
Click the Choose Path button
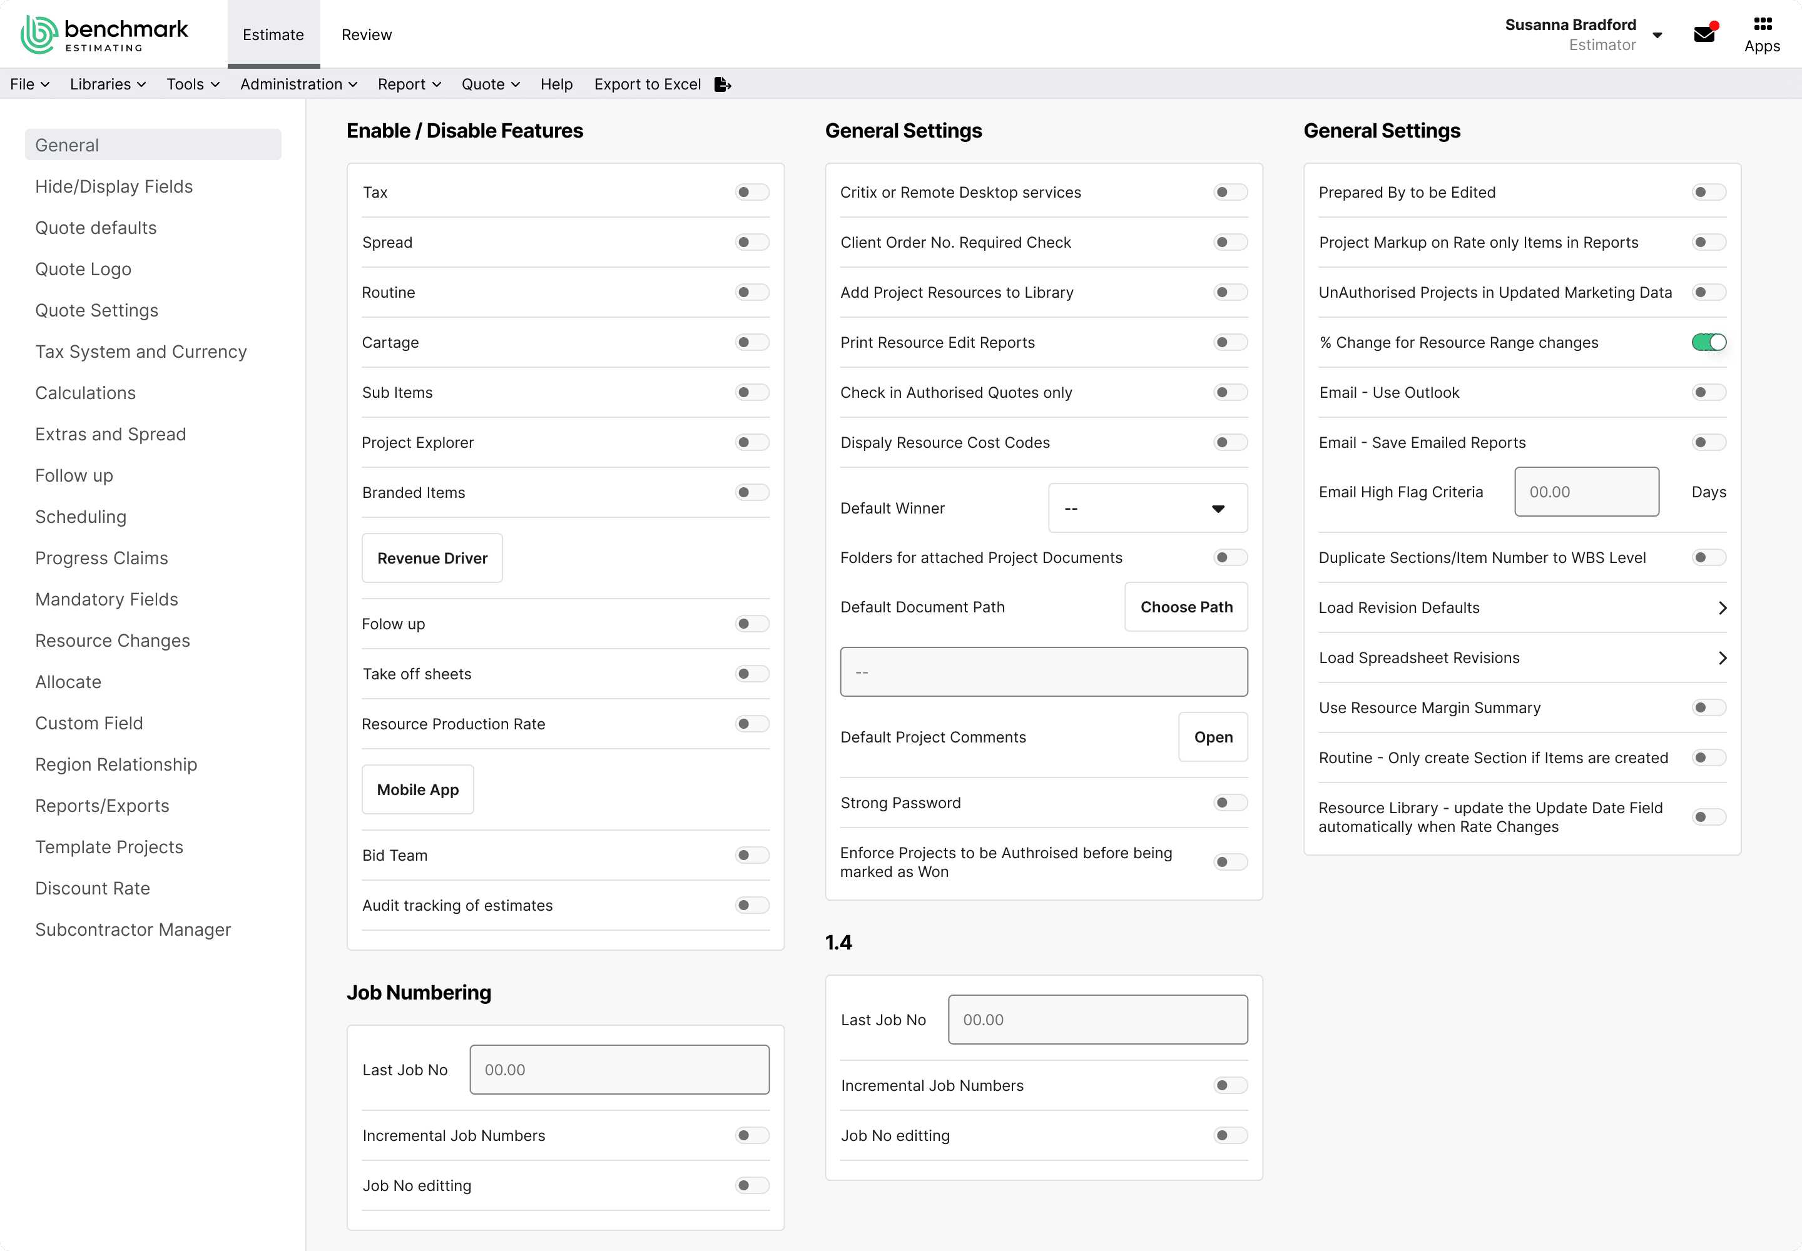tap(1186, 607)
